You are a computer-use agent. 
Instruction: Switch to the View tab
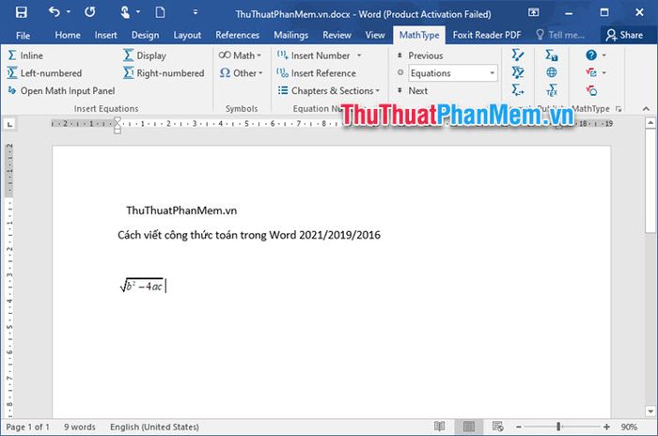coord(375,36)
